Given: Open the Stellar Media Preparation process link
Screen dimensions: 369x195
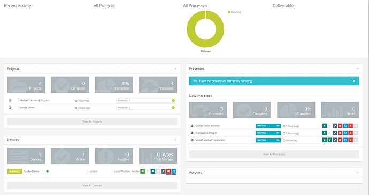Looking at the screenshot, I should 210,140.
